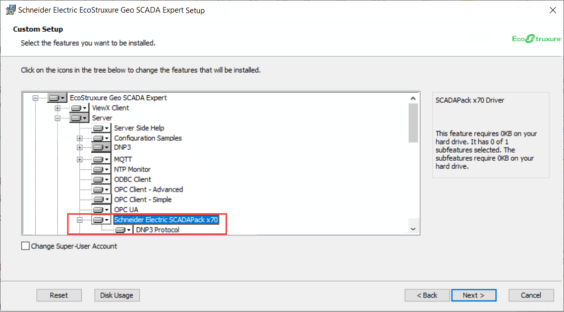The width and height of the screenshot is (564, 312).
Task: Expand the MQTT feature node
Action: point(79,159)
